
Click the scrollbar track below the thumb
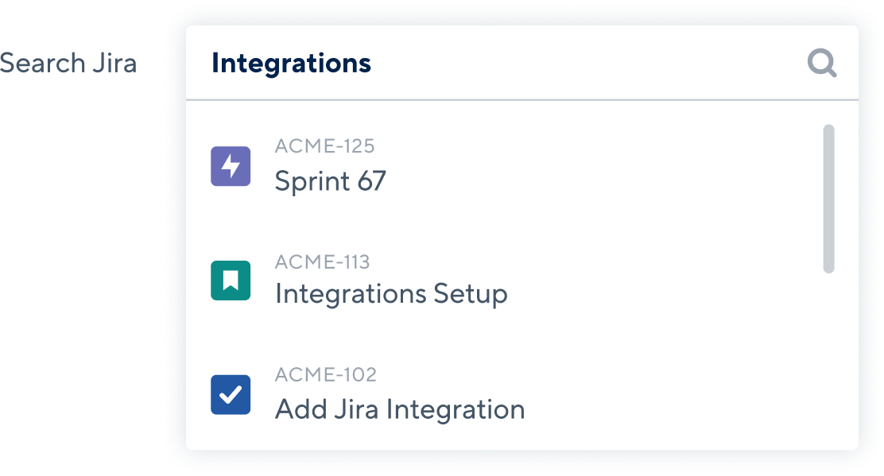(x=828, y=361)
